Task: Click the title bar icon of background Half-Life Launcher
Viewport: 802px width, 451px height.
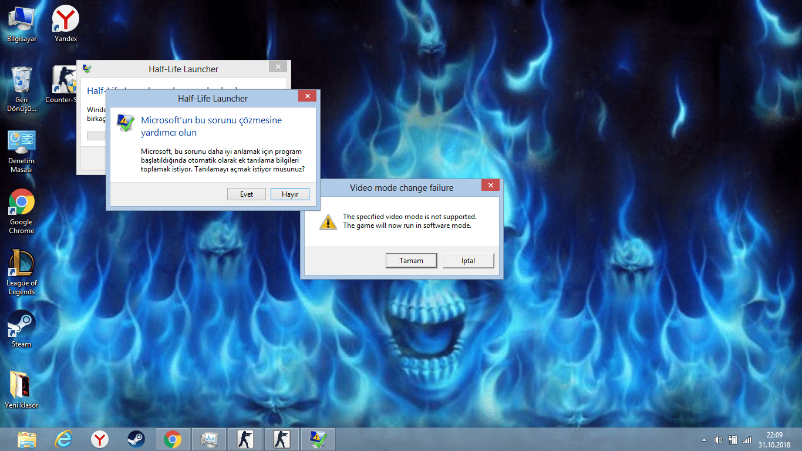Action: click(87, 68)
